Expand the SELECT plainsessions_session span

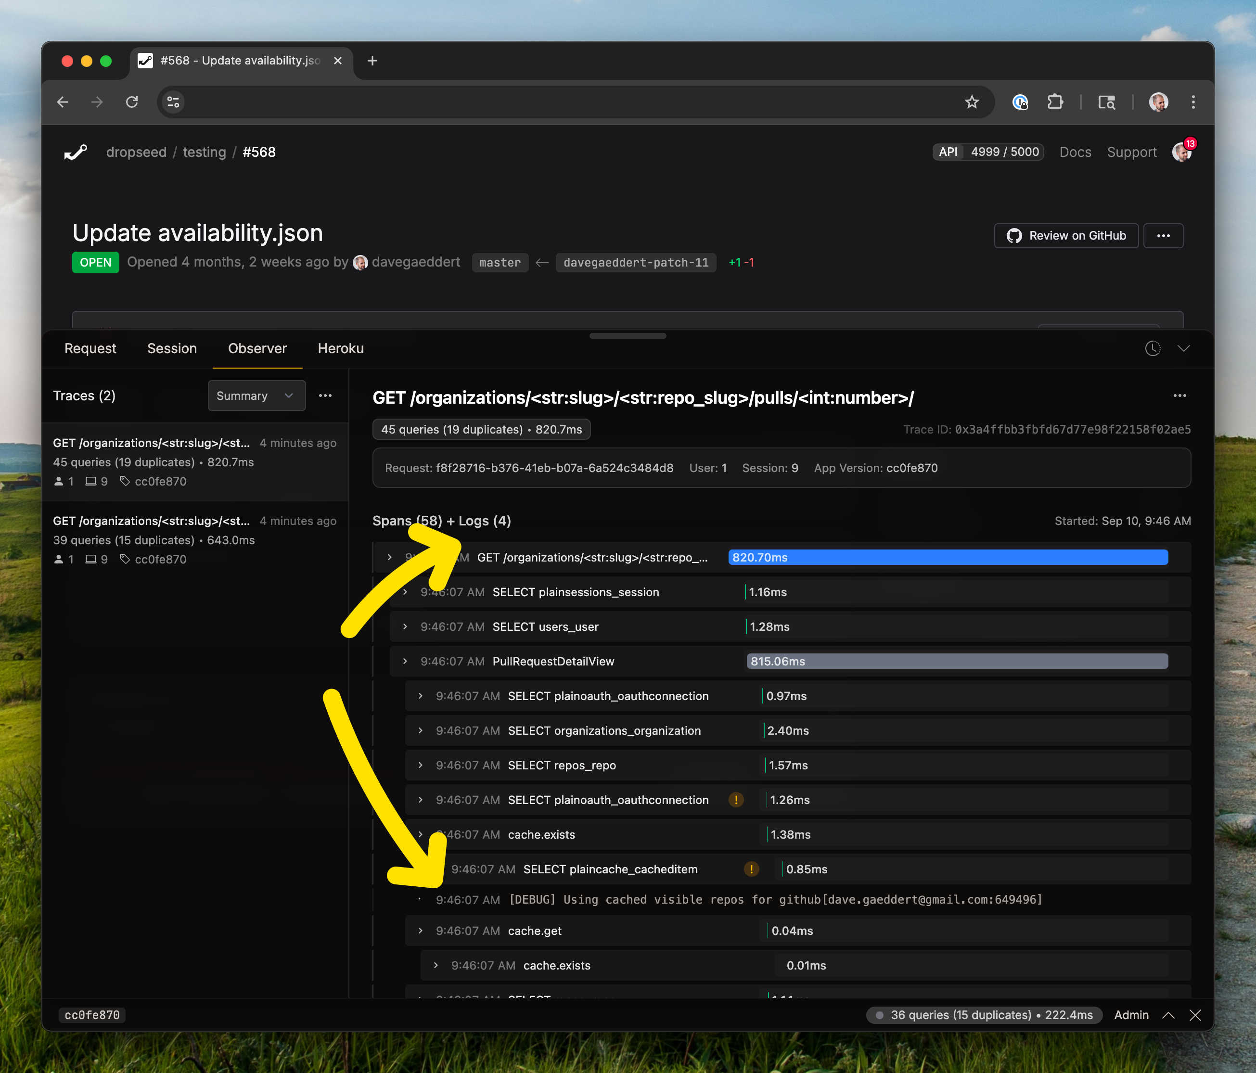[x=405, y=592]
